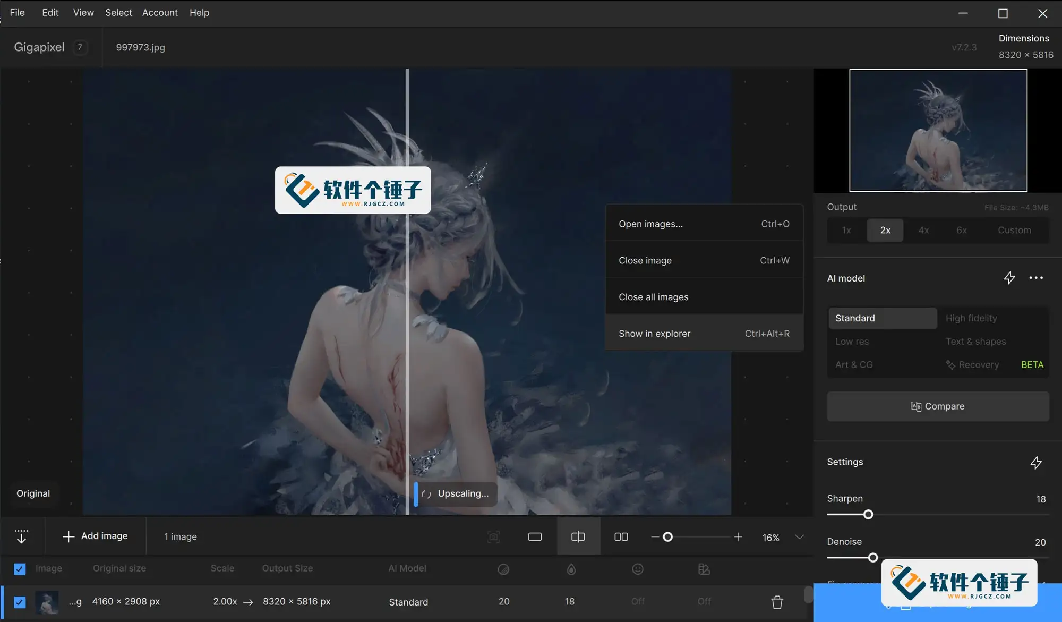Image resolution: width=1062 pixels, height=622 pixels.
Task: Select the 1x output scale
Action: tap(846, 230)
